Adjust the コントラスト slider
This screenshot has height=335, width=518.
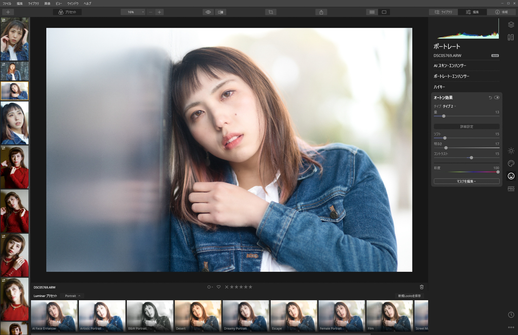pos(467,158)
